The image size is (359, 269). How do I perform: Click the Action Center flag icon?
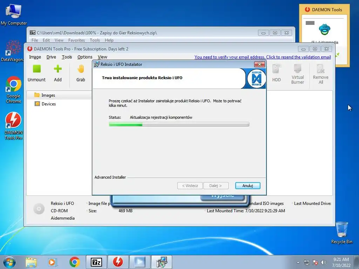315,262
